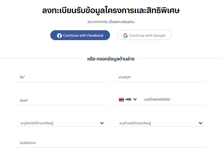The width and height of the screenshot is (223, 159).
Task: Click the เบอร์โทรศัพท์มือถือ phone number field
Action: tap(174, 99)
